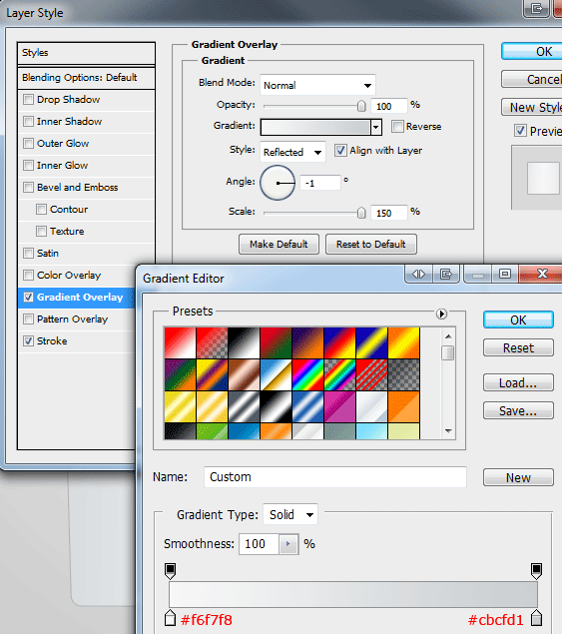The width and height of the screenshot is (562, 634).
Task: Open the Blend Mode dropdown
Action: pos(317,85)
